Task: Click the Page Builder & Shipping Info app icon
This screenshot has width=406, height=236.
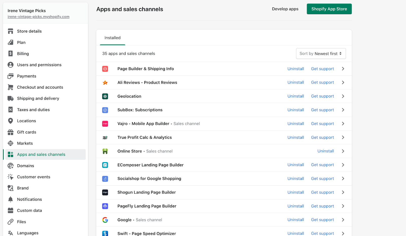Action: (105, 69)
